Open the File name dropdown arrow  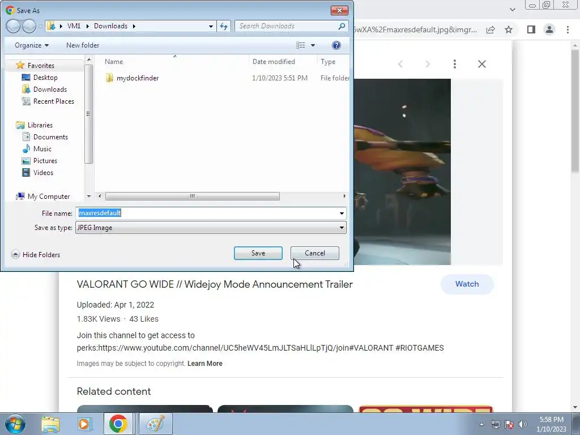pos(342,213)
